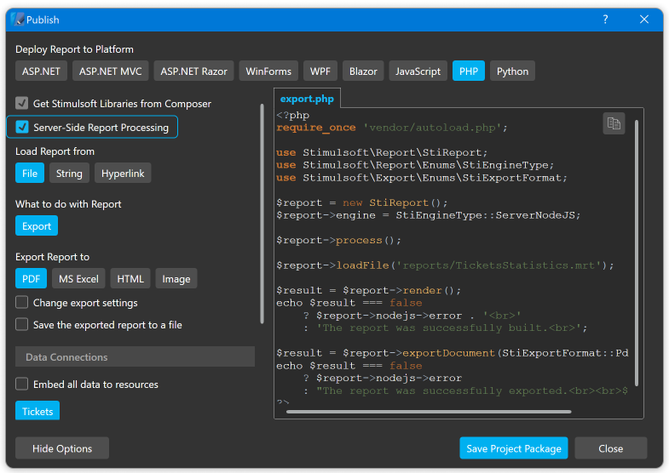Click Save Project Package

tap(514, 448)
